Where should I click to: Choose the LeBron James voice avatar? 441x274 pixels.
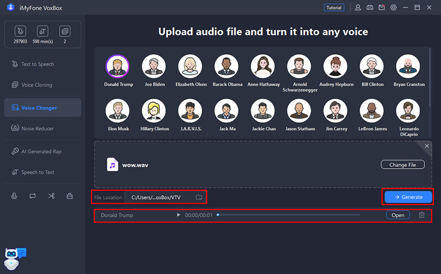click(372, 111)
